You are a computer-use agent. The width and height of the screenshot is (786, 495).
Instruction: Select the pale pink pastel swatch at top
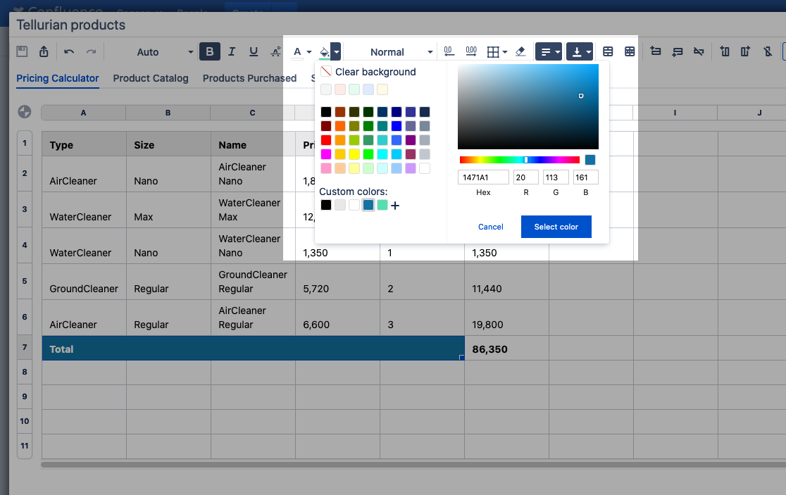(340, 89)
